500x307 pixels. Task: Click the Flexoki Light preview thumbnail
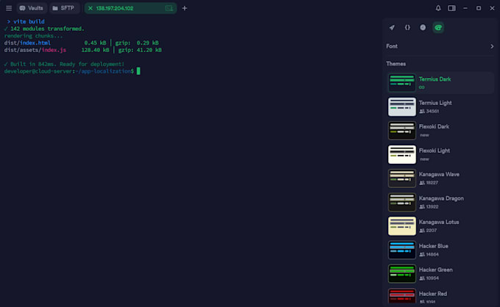point(401,154)
